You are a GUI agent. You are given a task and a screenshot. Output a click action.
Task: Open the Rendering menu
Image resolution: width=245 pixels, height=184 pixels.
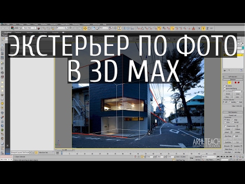click(76, 24)
